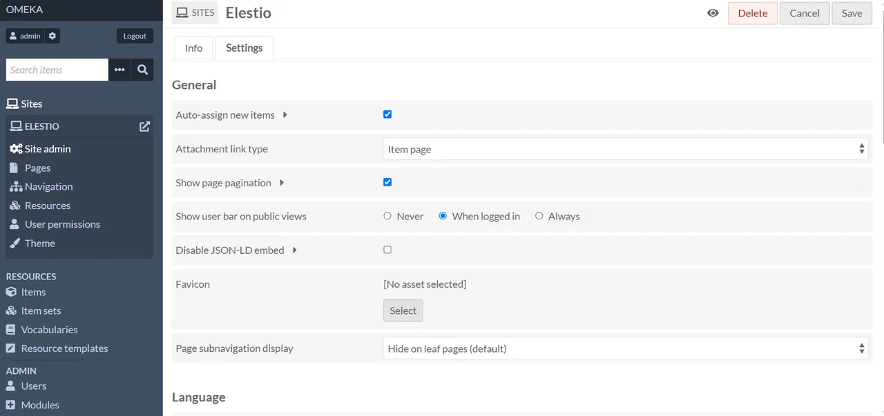This screenshot has height=416, width=884.
Task: Open advanced search ellipsis button
Action: coord(119,70)
